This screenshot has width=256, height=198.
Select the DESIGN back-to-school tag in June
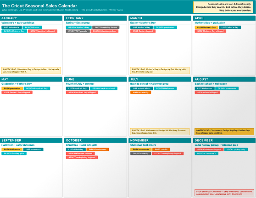point(104,88)
